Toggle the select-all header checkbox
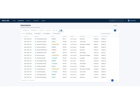The image size is (140, 105). 22,36
